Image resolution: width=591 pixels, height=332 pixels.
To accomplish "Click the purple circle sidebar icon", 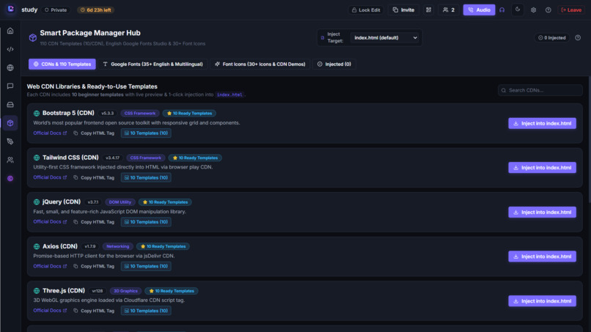I will coord(10,179).
